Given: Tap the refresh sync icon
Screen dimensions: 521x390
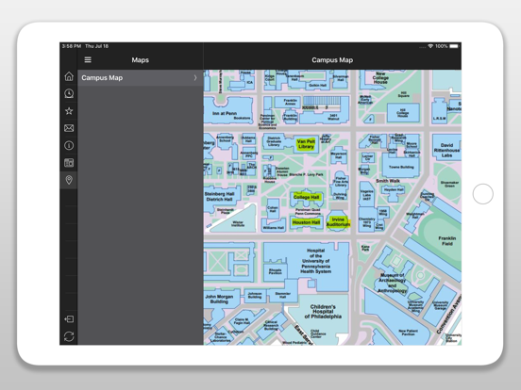Looking at the screenshot, I should point(69,336).
